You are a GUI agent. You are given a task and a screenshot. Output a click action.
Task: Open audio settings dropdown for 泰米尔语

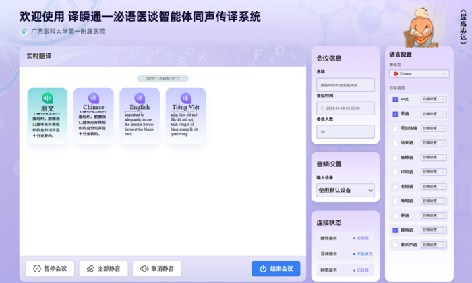[434, 245]
